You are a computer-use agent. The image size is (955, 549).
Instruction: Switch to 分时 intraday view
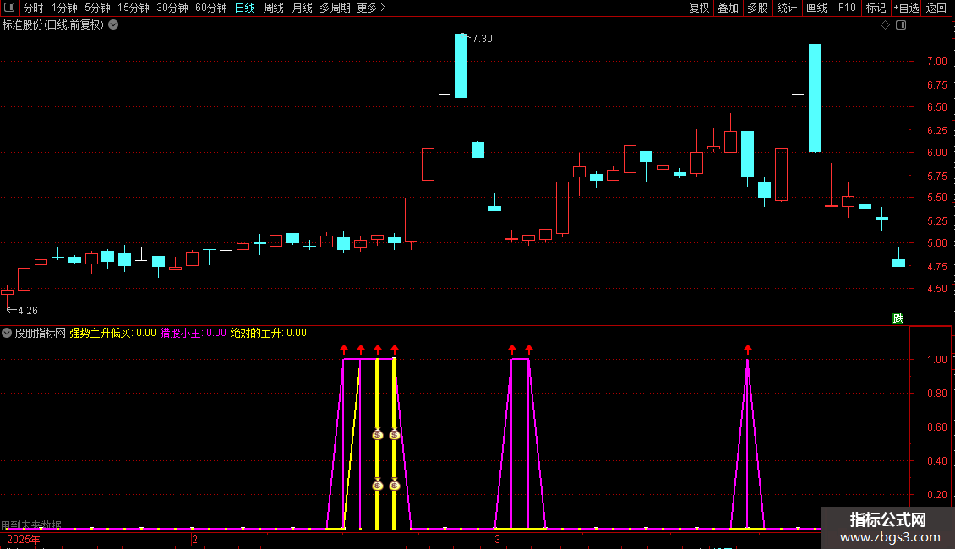34,8
